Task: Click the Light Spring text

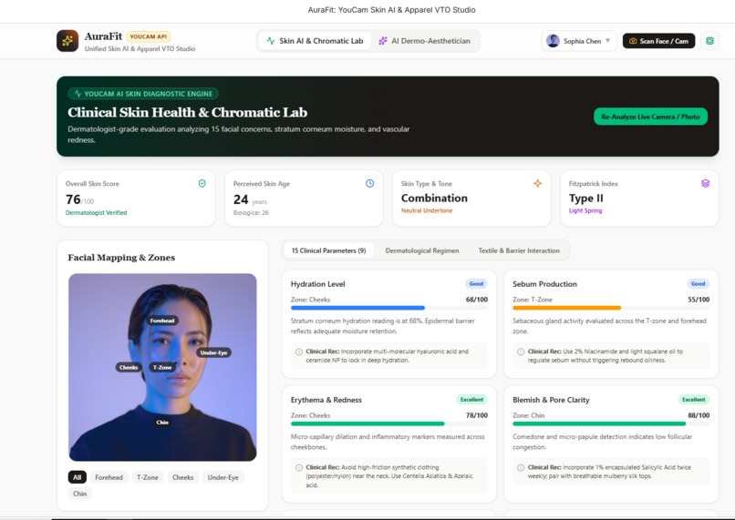Action: (585, 210)
